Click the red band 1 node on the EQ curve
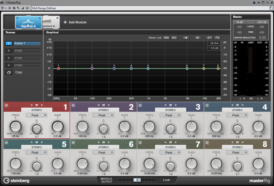Screen dimensions: 274x186 pos(58,69)
